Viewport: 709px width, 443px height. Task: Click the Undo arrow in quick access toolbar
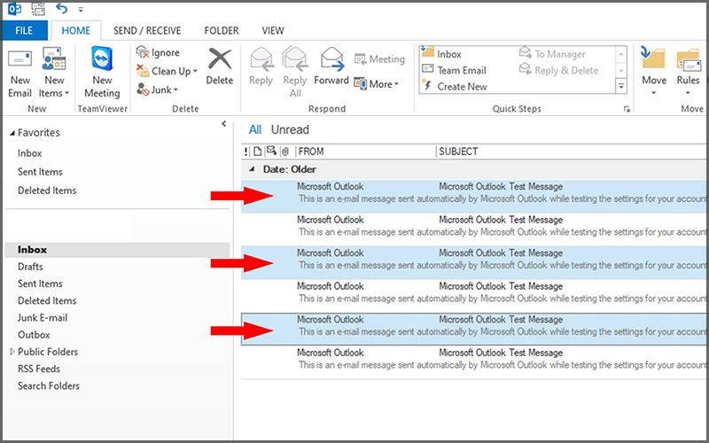tap(61, 9)
